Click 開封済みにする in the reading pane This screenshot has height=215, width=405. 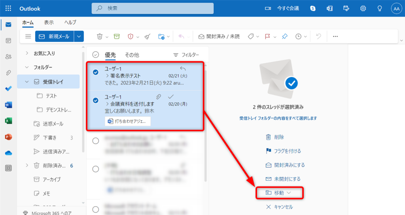point(285,165)
